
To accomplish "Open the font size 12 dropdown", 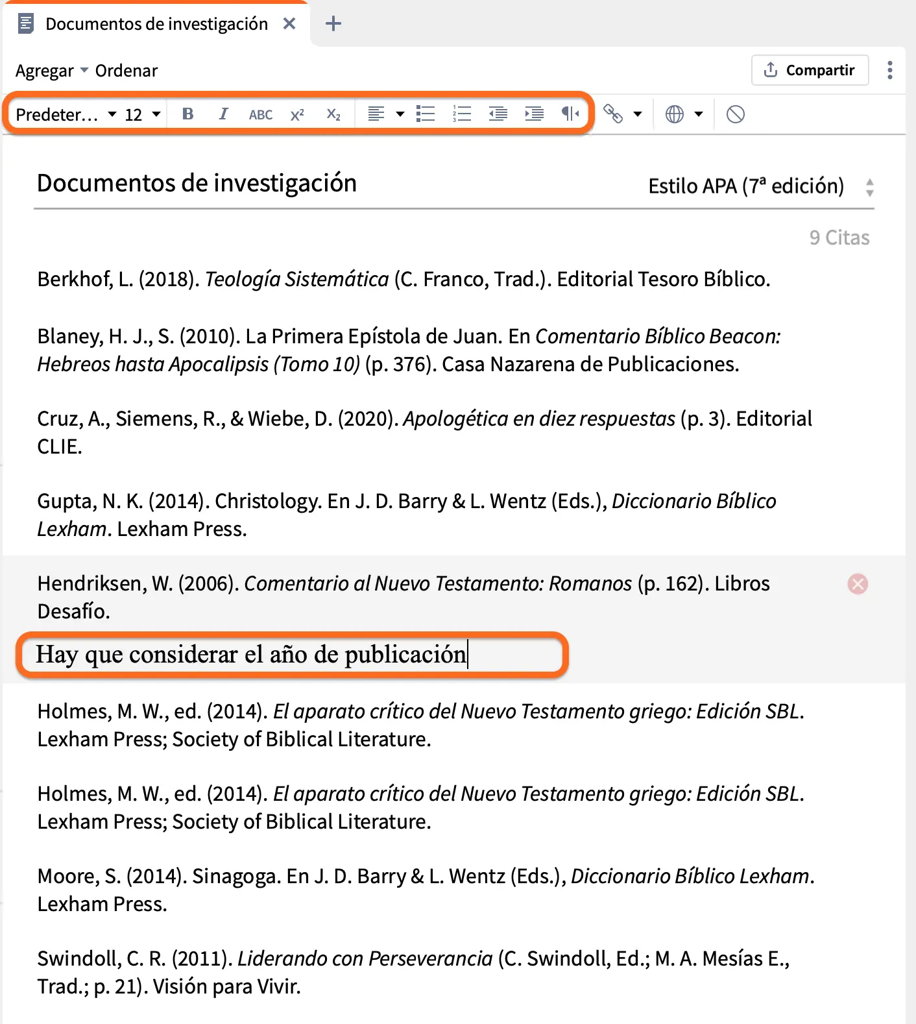I will click(142, 115).
